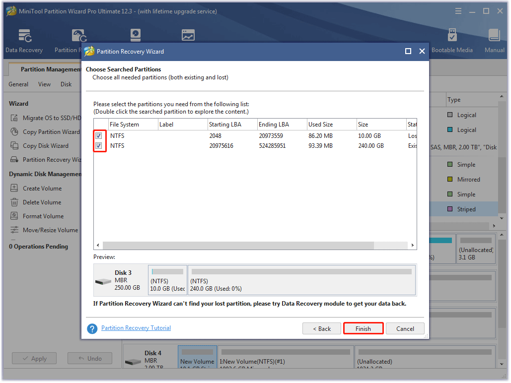
Task: Click the Copy Partition Wizard icon
Action: 14,132
